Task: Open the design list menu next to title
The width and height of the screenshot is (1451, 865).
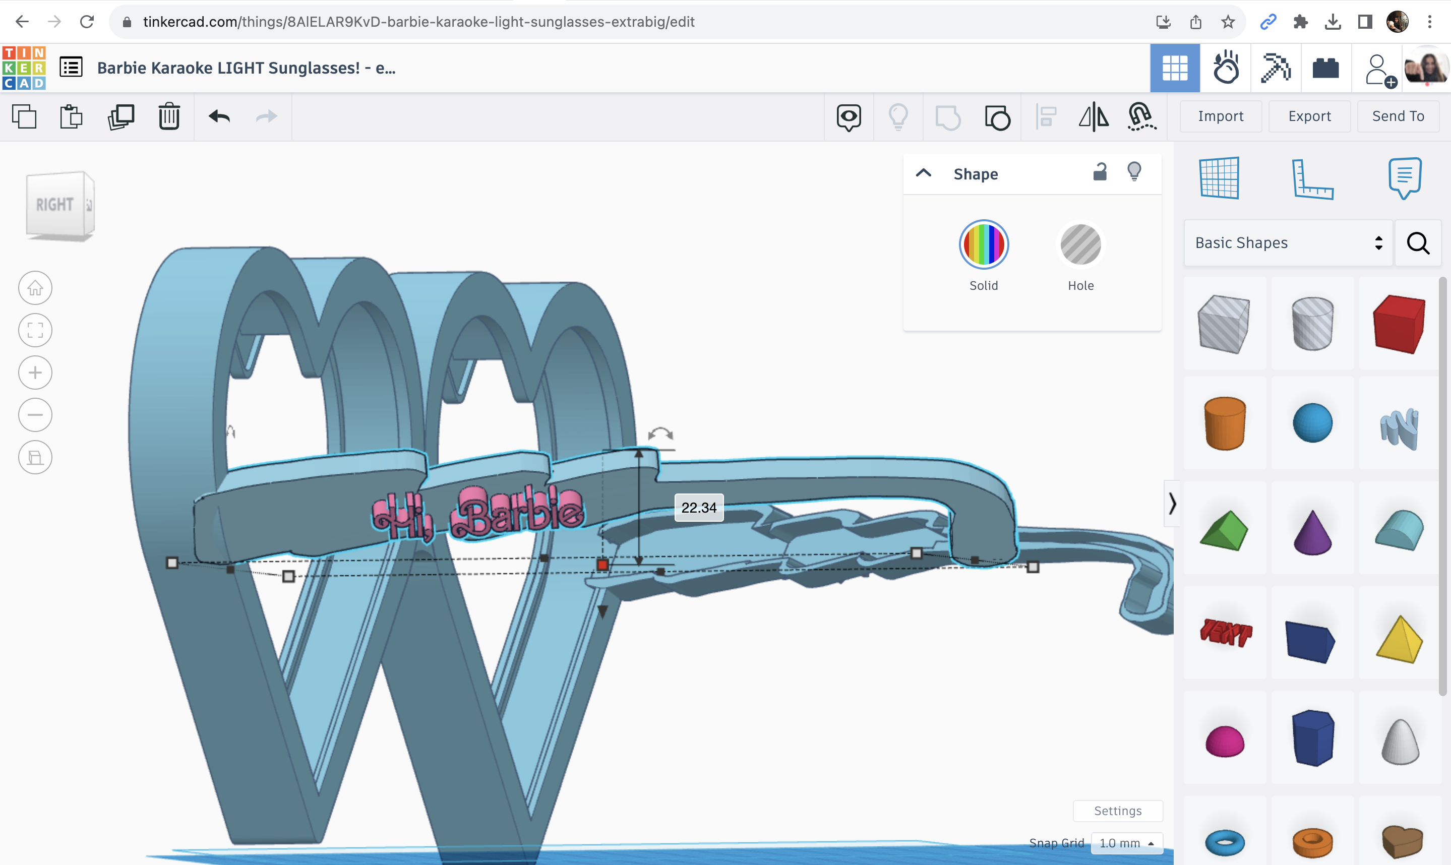Action: (70, 67)
